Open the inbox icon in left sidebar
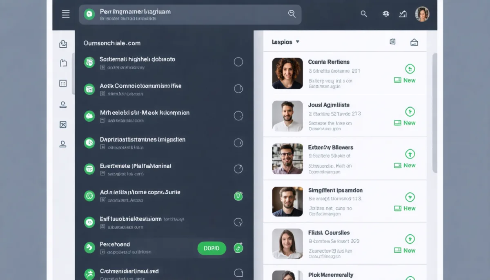The width and height of the screenshot is (490, 280). point(63,44)
